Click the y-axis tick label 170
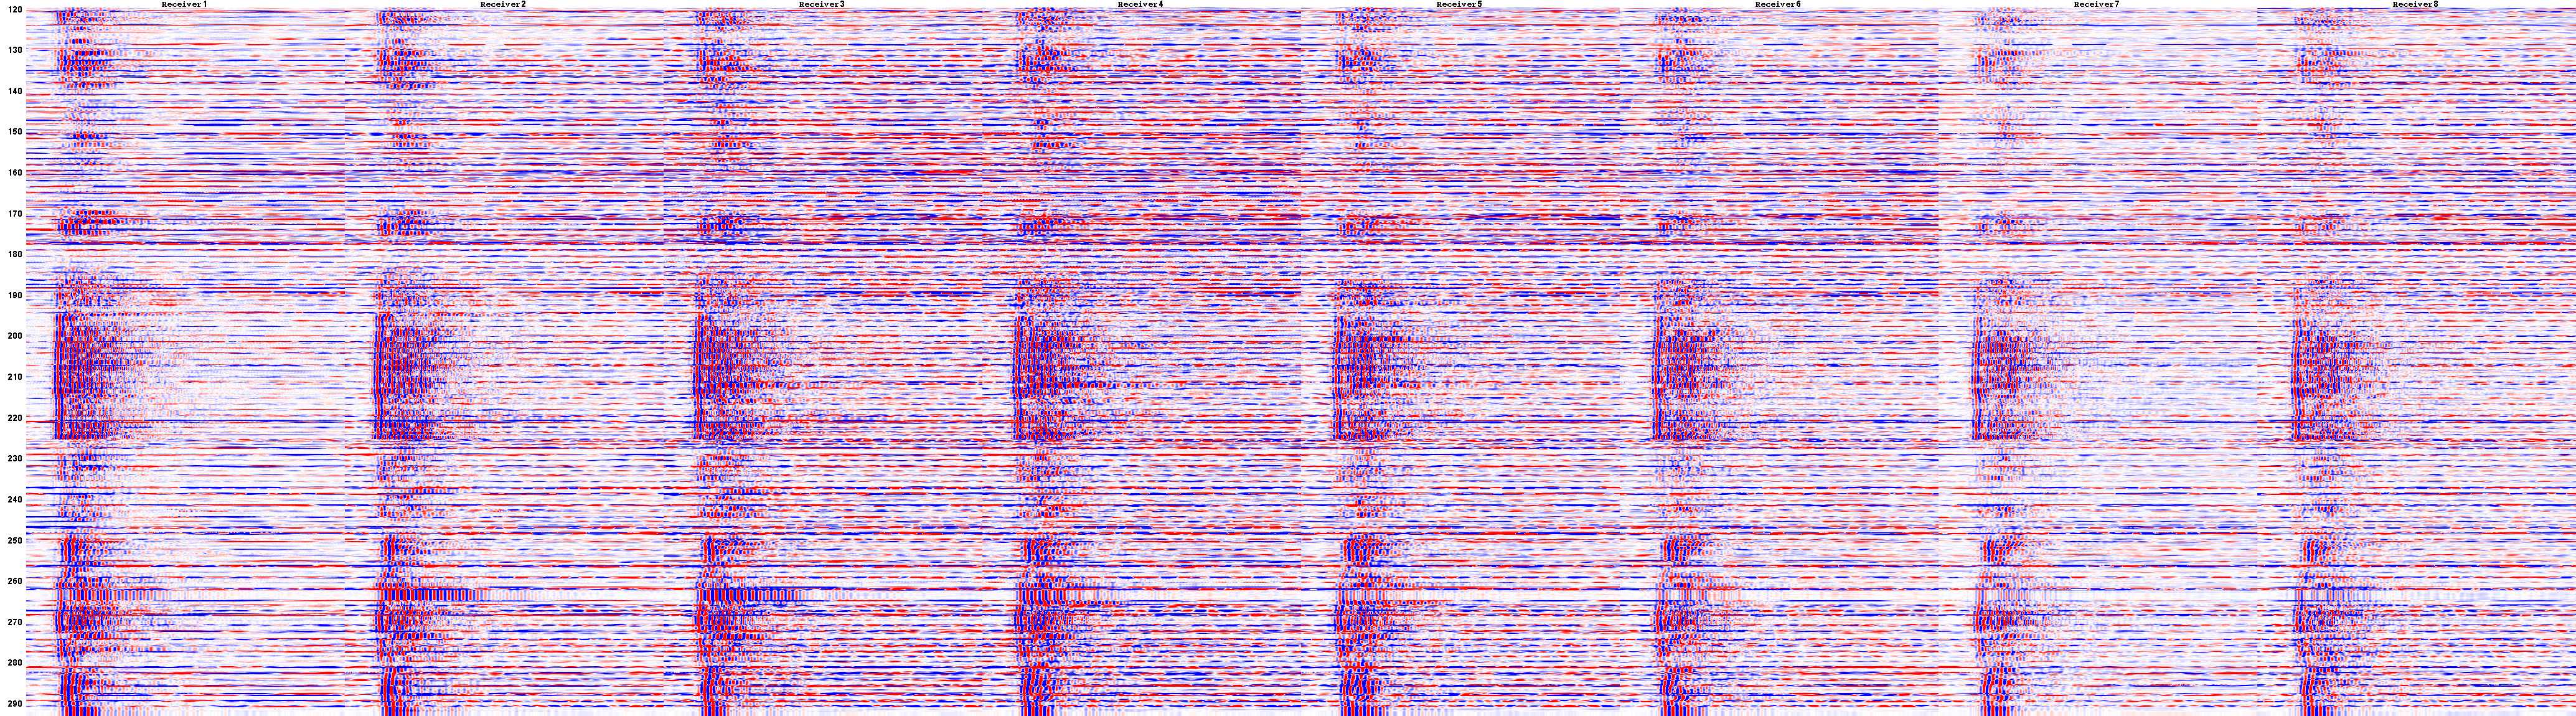The width and height of the screenshot is (2576, 716). pyautogui.click(x=14, y=214)
